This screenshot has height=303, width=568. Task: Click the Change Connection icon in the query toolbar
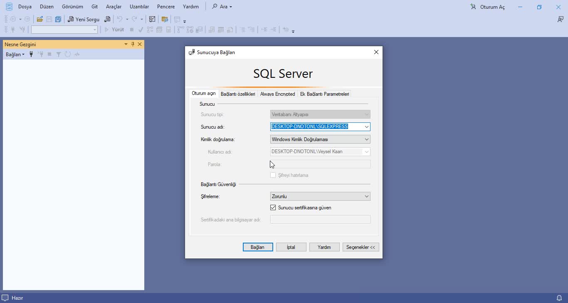click(x=22, y=30)
